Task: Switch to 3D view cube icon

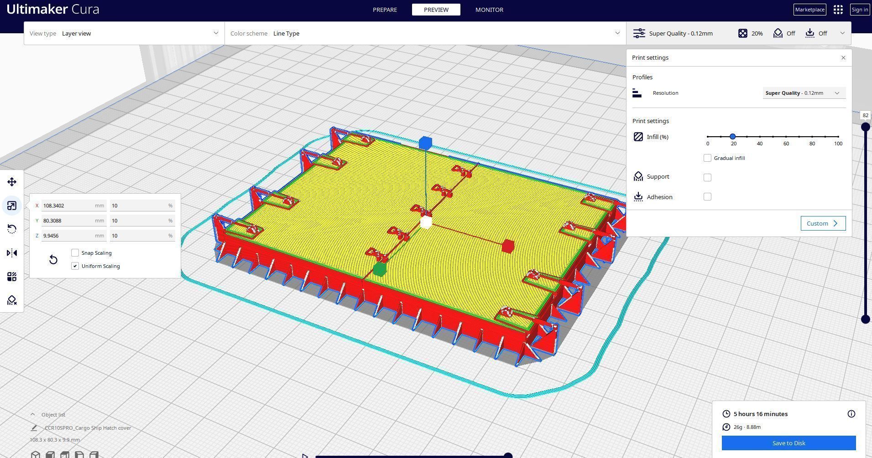Action: (36, 454)
